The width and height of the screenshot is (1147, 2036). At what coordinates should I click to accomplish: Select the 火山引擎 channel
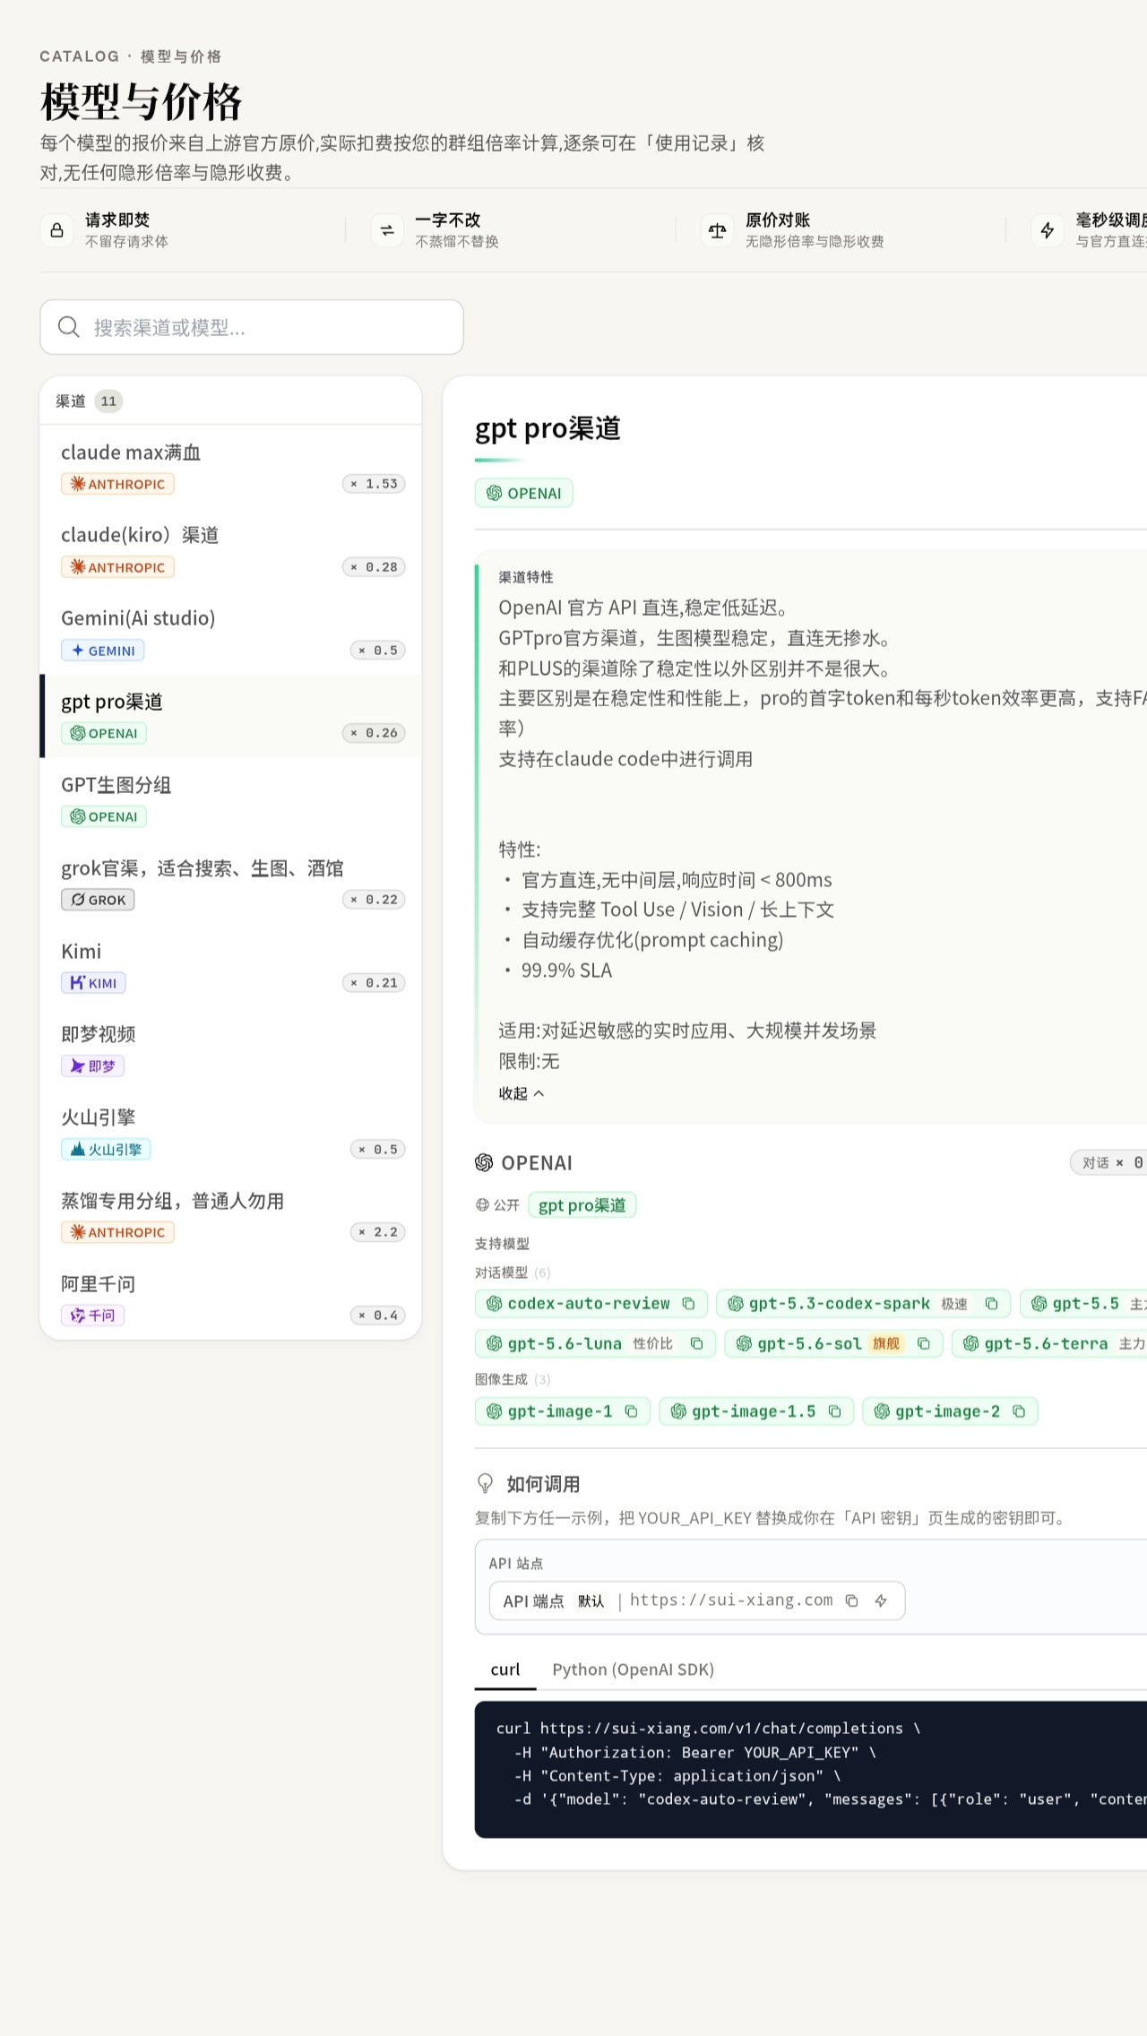click(x=231, y=1132)
